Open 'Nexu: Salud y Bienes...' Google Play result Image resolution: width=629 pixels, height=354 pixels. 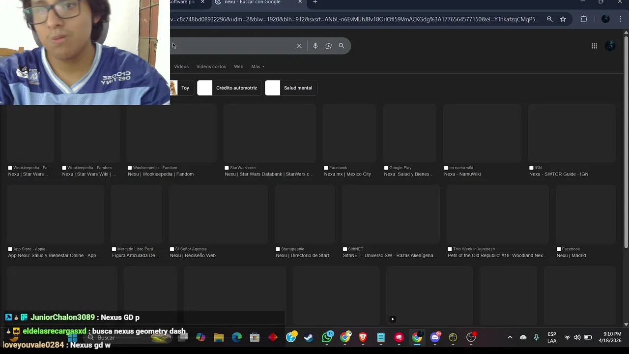pos(408,174)
